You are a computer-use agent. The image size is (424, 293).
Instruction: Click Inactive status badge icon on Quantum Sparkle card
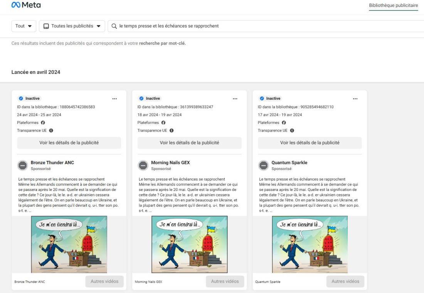(x=262, y=99)
